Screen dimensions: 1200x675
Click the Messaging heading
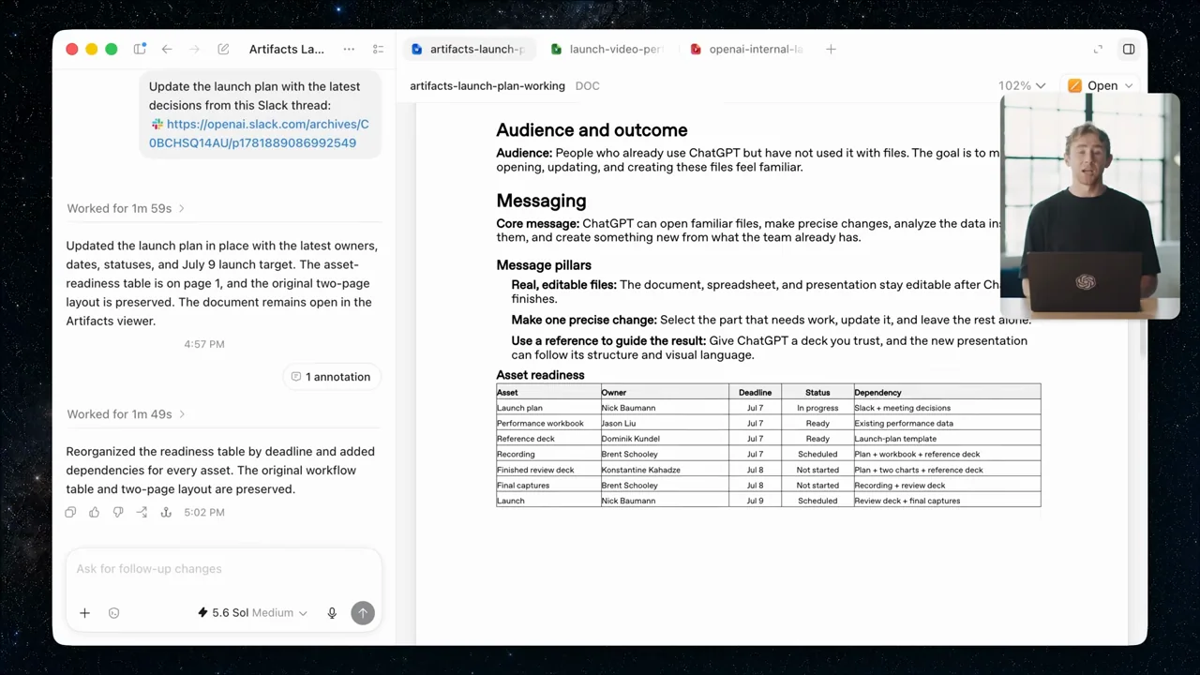click(541, 201)
